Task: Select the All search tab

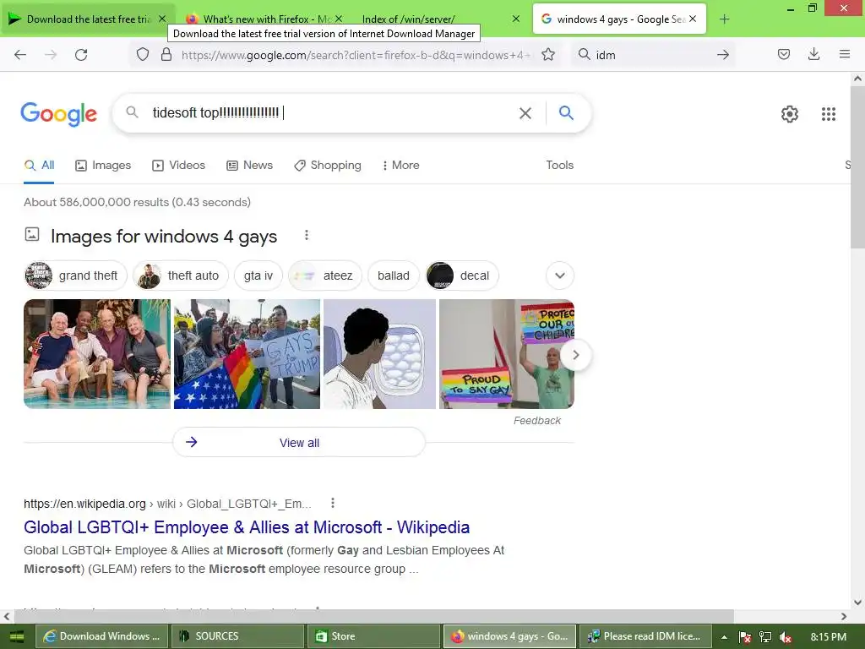Action: click(x=39, y=165)
